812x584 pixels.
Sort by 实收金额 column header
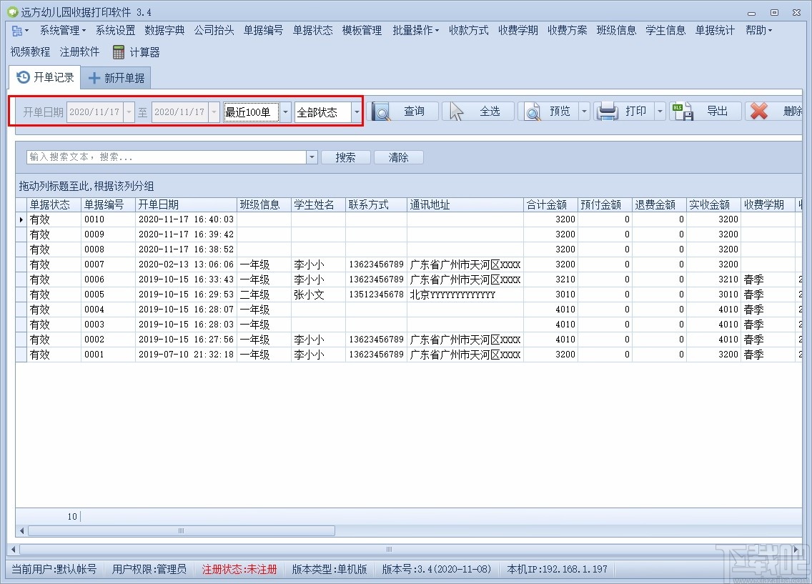click(713, 204)
